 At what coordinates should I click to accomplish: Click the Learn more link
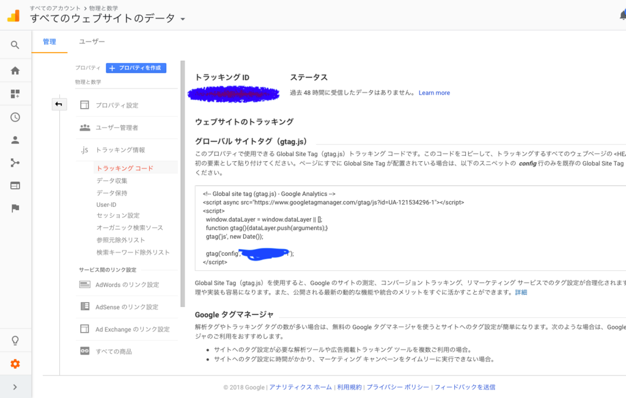point(435,93)
